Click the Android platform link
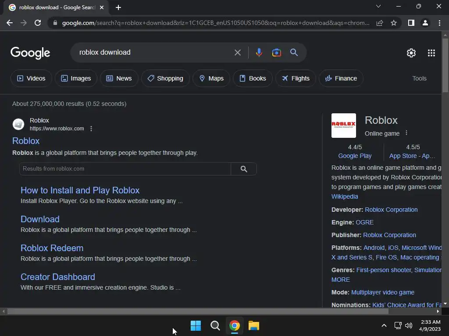449x336 pixels. tap(374, 248)
